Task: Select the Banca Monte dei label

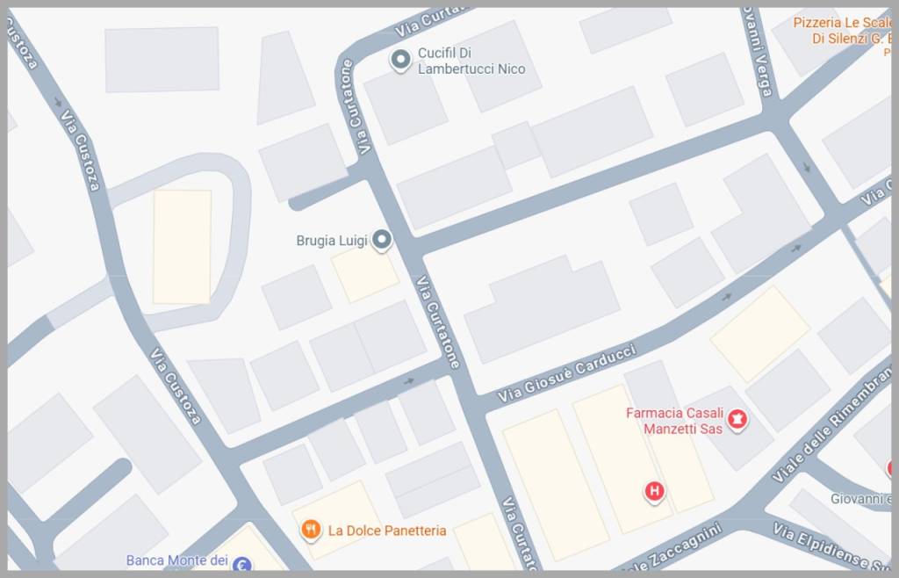Action: click(177, 560)
